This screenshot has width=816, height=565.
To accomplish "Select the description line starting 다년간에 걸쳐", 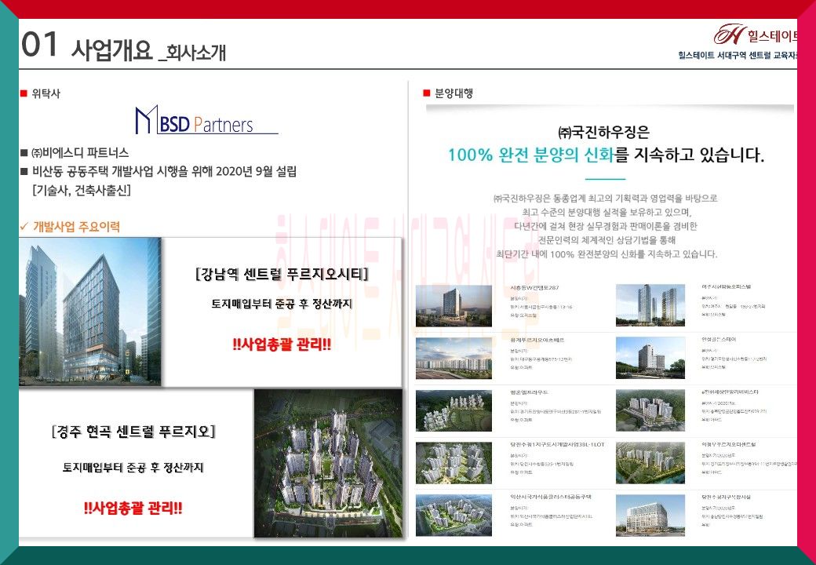I will (x=606, y=226).
